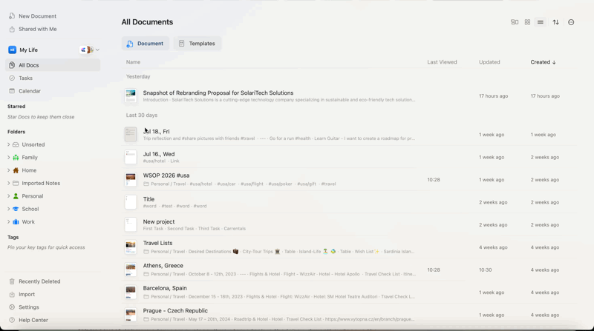
Task: Open the Recently Deleted label
Action: [39, 281]
